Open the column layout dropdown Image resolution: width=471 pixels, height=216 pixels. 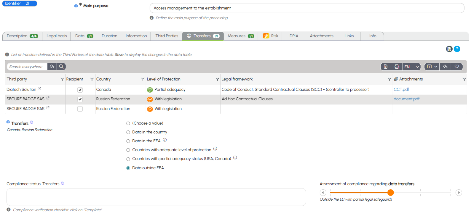(x=432, y=67)
